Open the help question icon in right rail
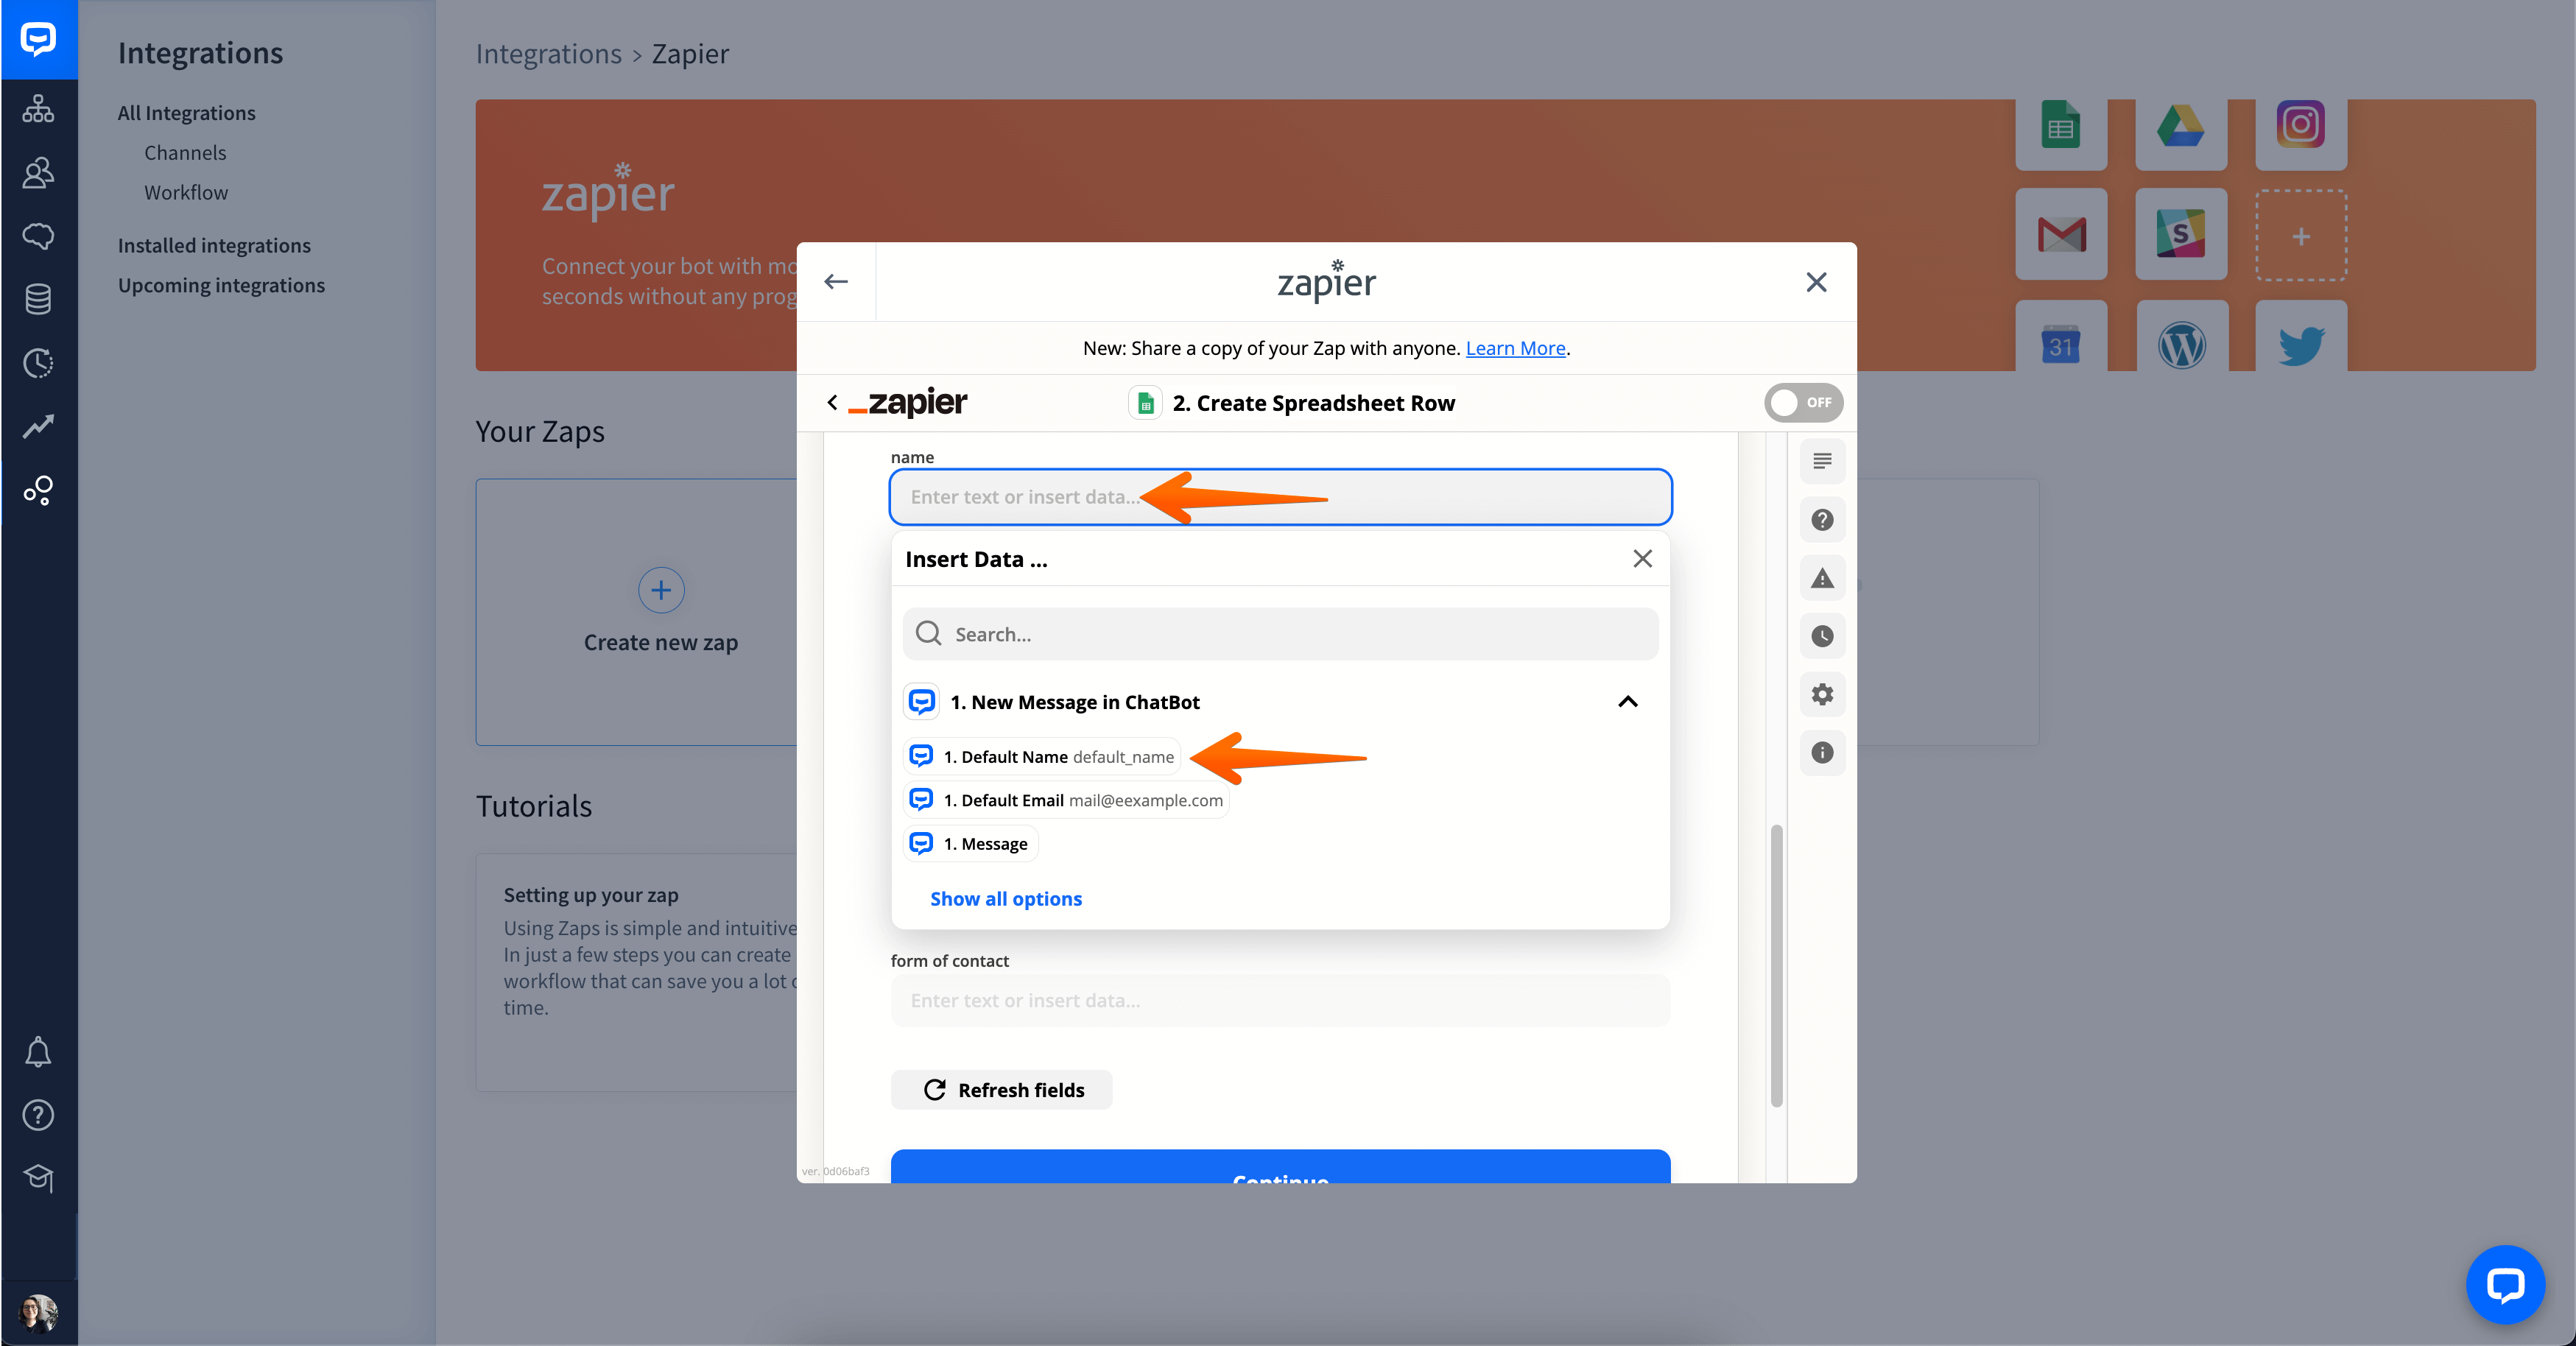This screenshot has width=2576, height=1346. 1822,520
